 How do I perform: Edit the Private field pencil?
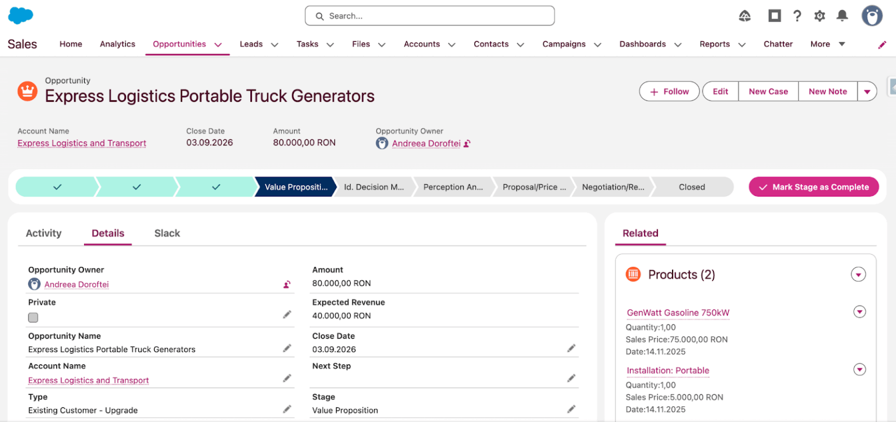(x=287, y=314)
